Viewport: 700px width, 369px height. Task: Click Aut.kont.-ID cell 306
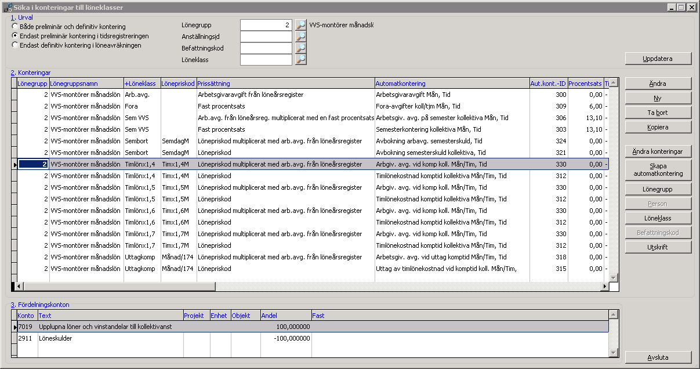coord(548,118)
